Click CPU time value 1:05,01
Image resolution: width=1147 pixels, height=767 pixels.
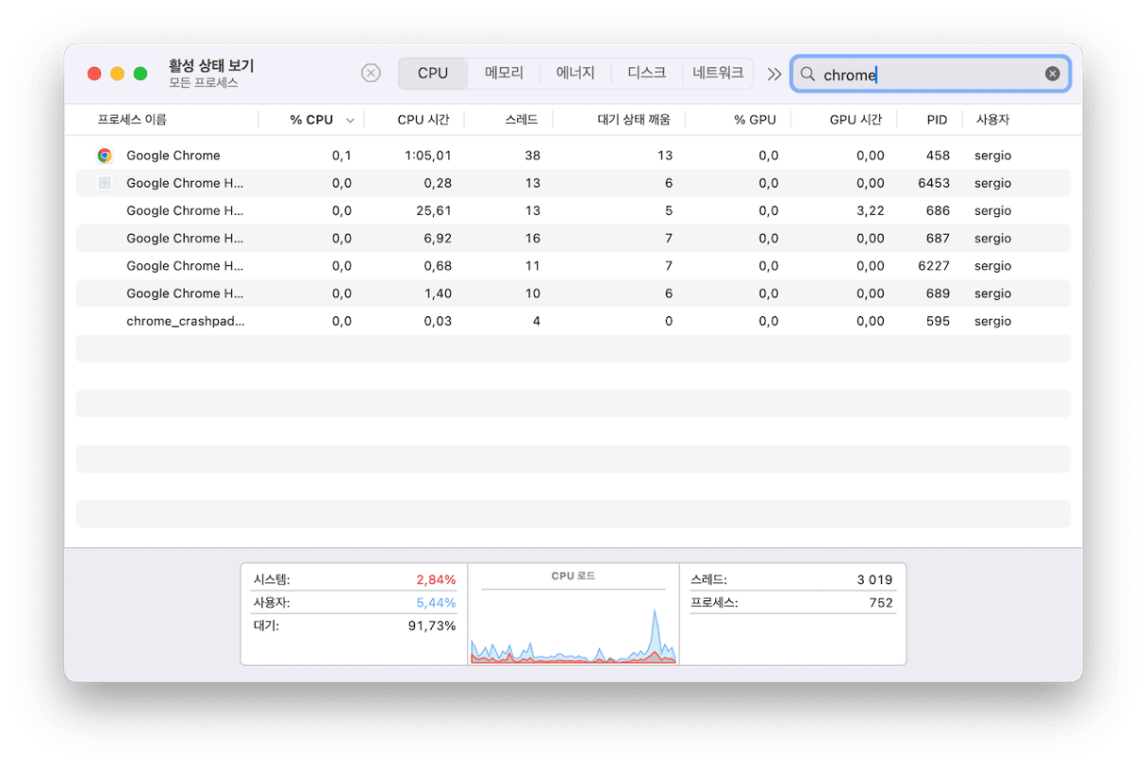tap(428, 156)
